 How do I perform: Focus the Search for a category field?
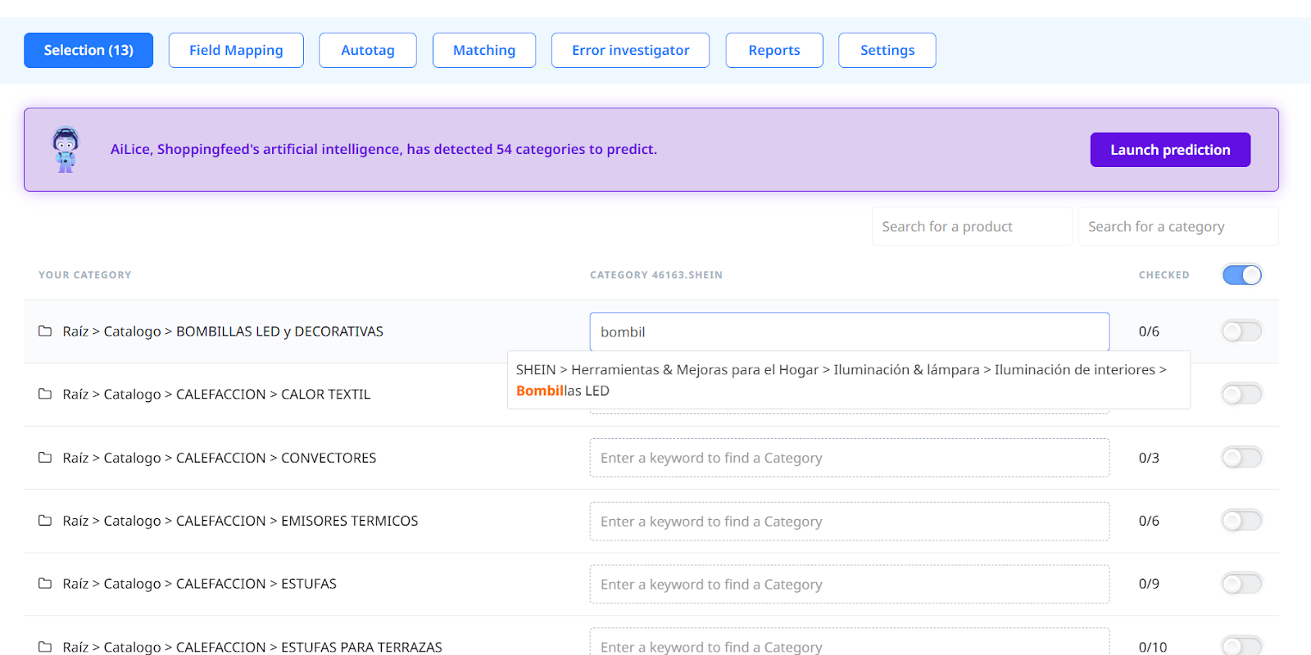coord(1177,227)
